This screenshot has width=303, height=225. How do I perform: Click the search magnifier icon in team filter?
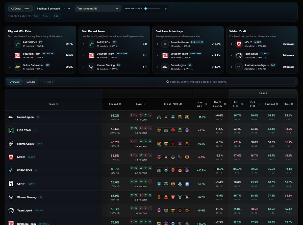168,82
